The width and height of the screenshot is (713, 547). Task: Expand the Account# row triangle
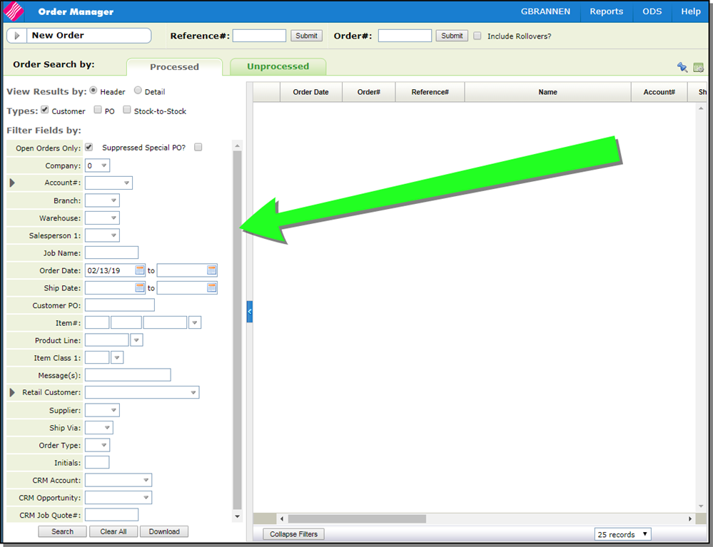12,183
